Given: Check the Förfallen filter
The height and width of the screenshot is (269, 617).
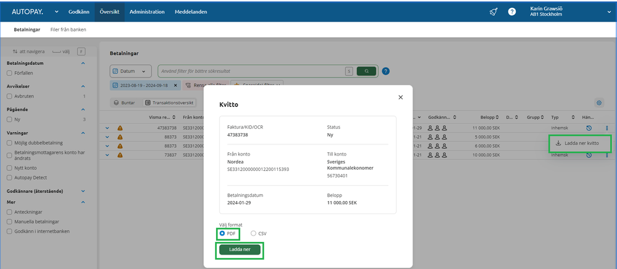Looking at the screenshot, I should pos(9,73).
